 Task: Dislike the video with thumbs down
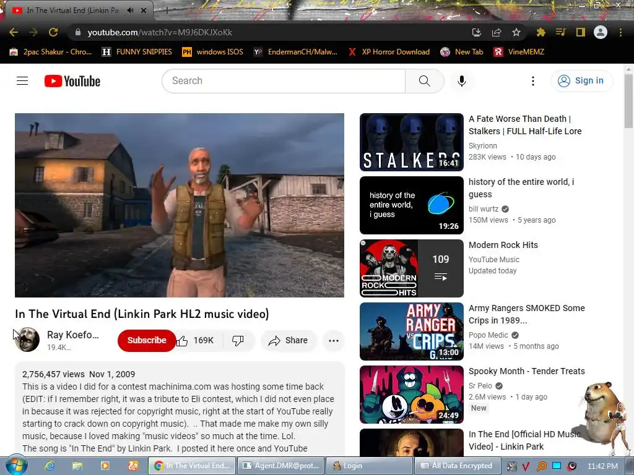pos(238,341)
